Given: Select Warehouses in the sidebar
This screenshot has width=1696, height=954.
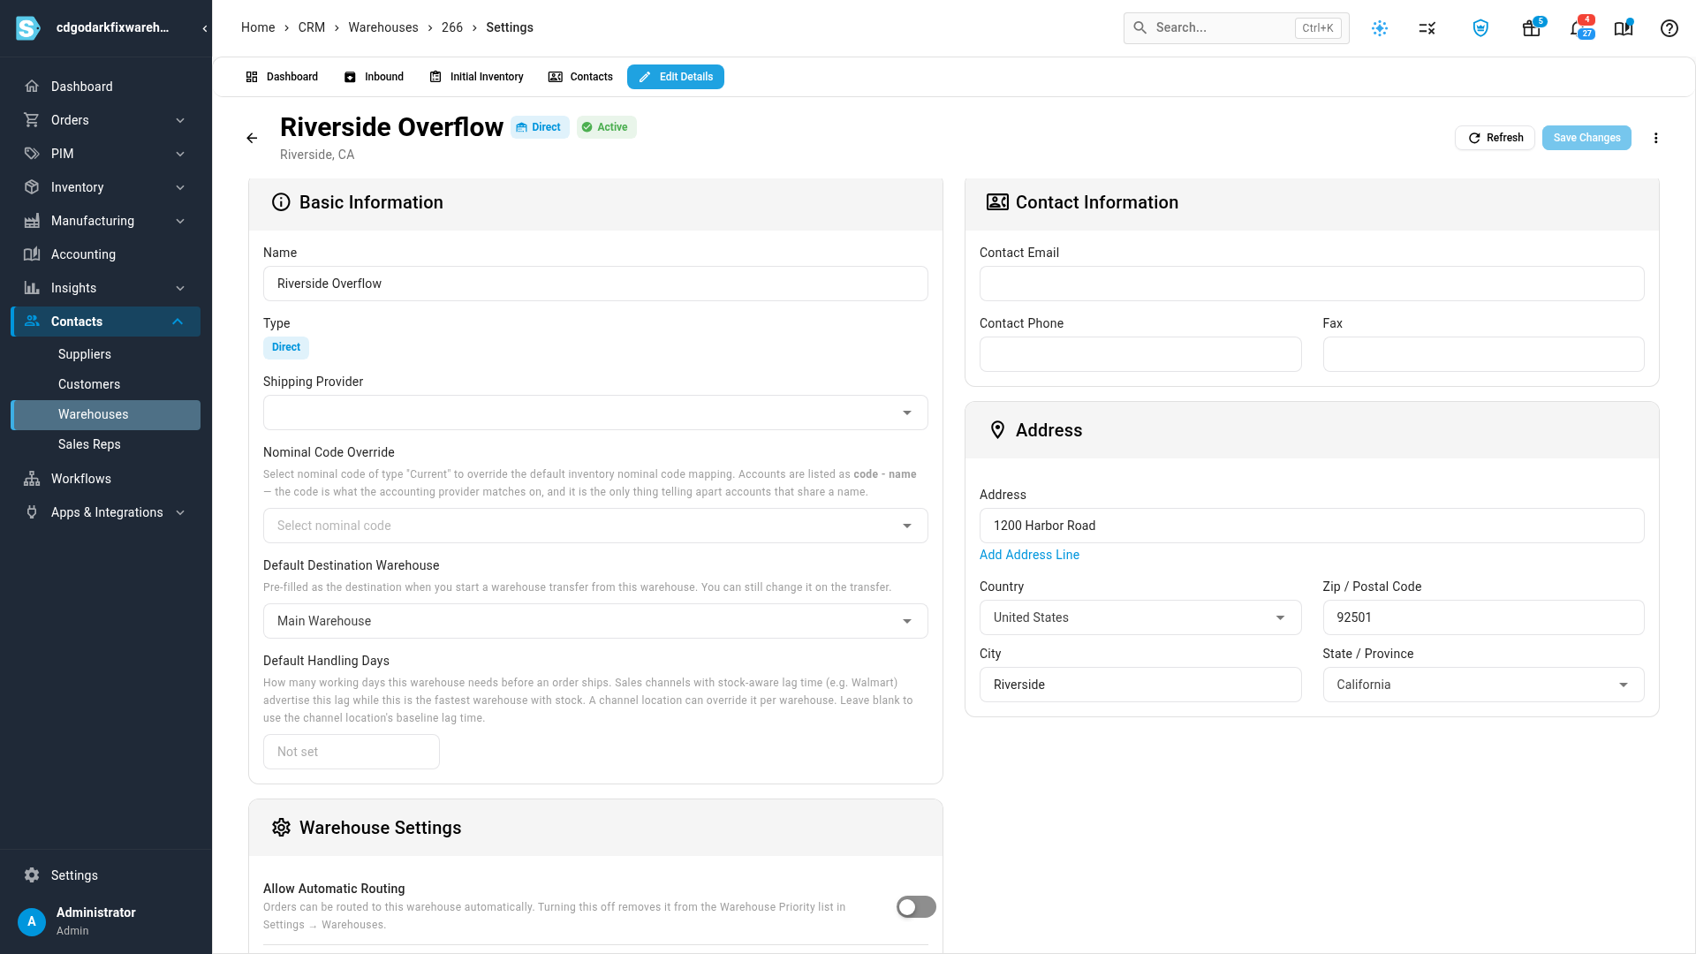Looking at the screenshot, I should pos(106,414).
